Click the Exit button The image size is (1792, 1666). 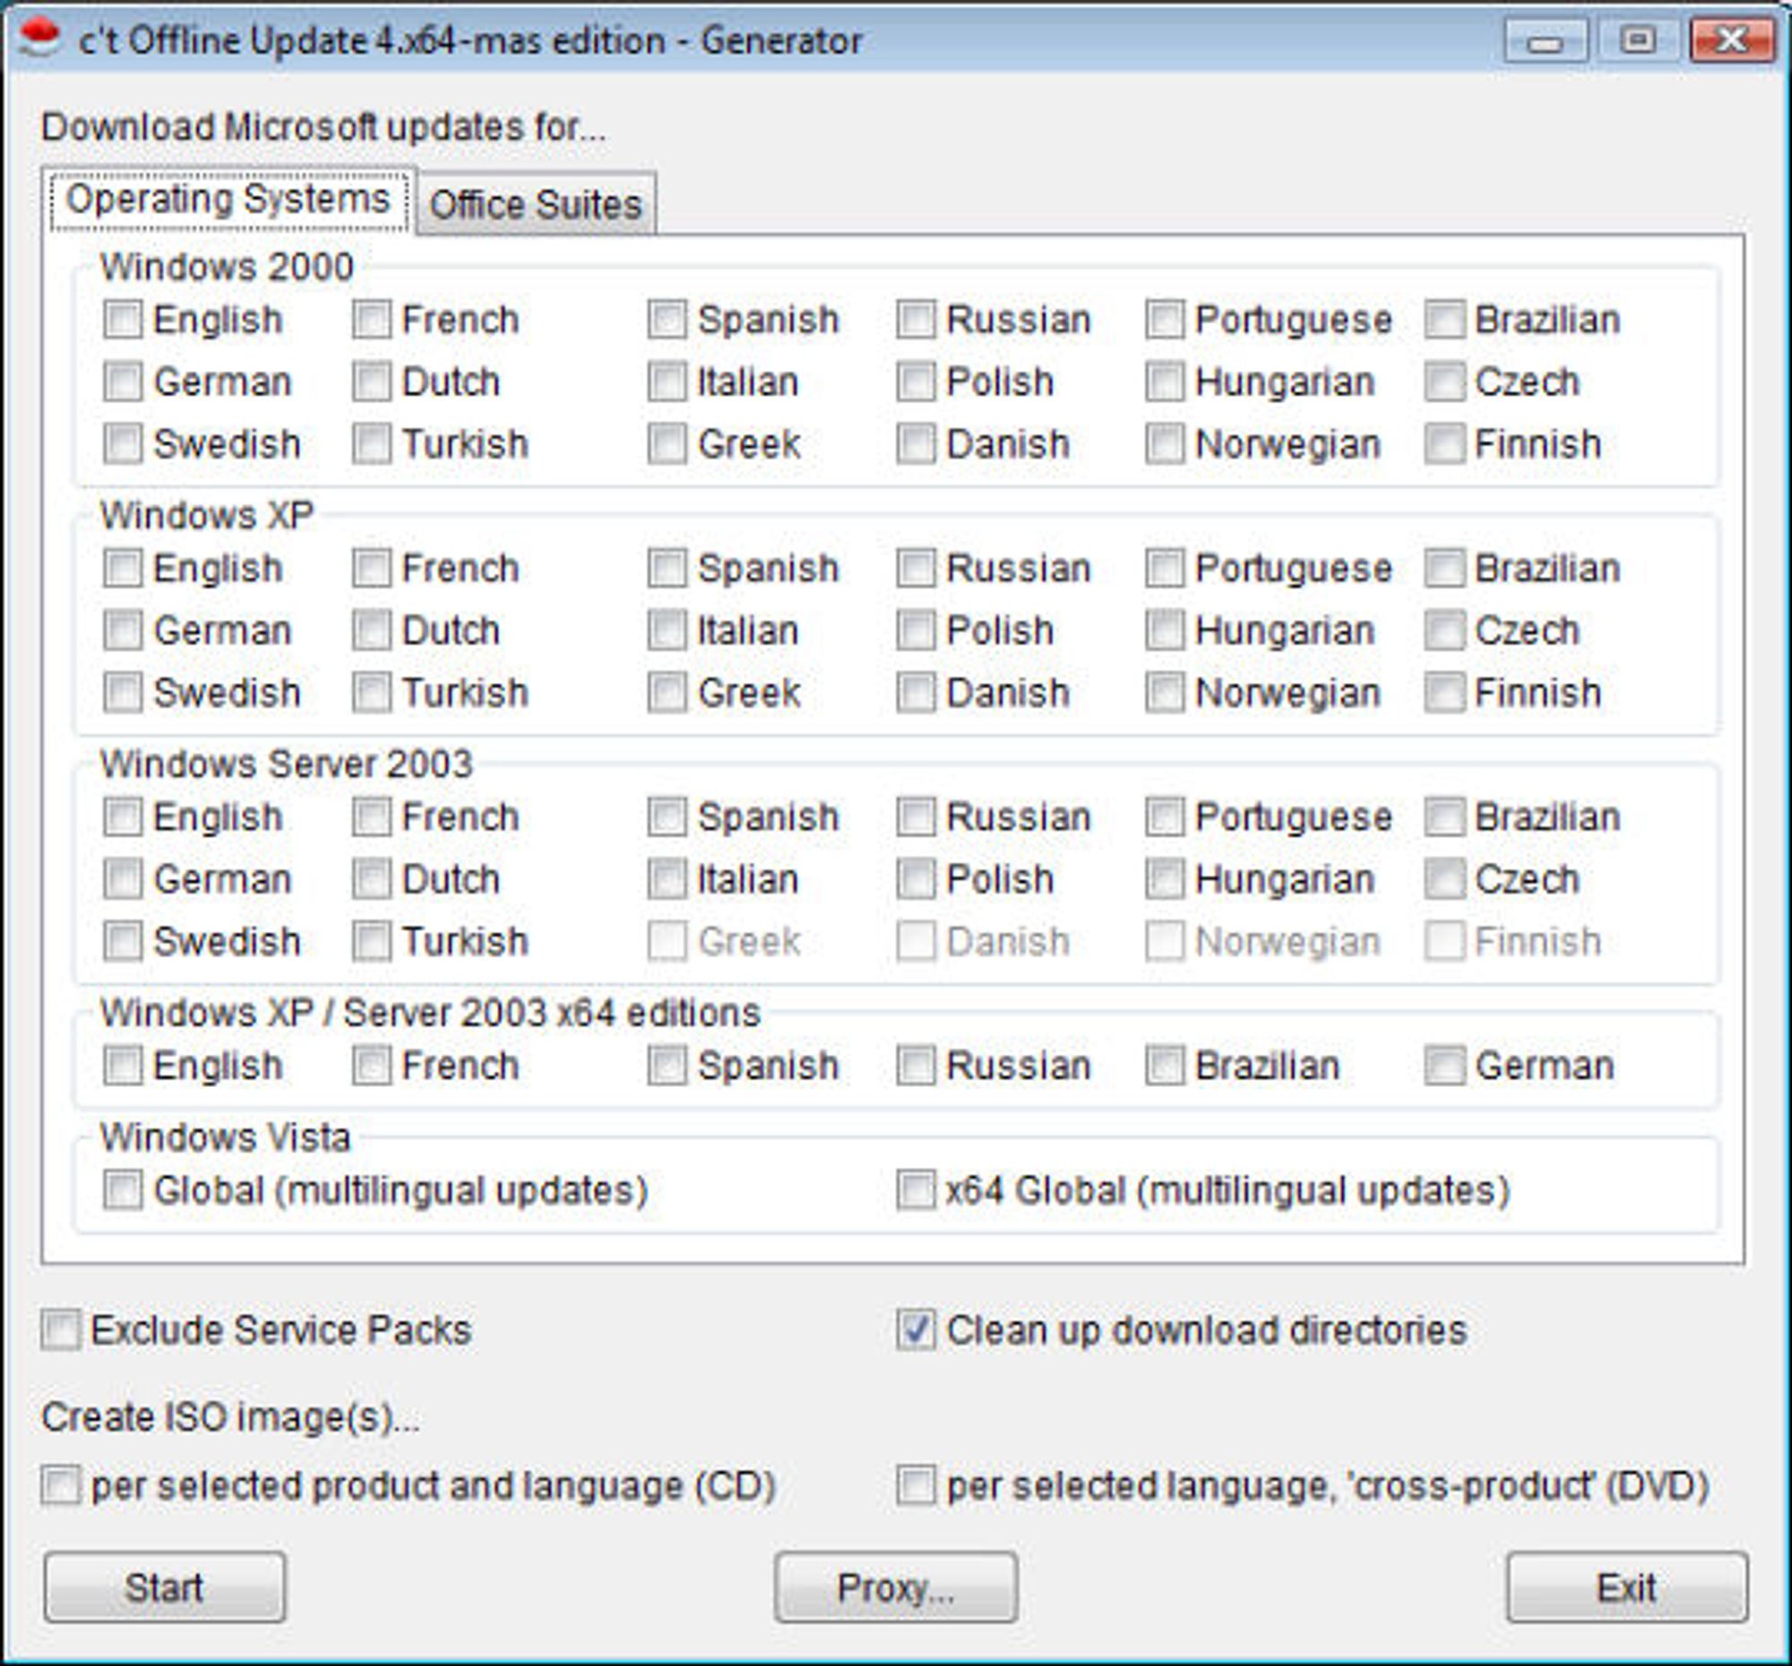point(1627,1587)
